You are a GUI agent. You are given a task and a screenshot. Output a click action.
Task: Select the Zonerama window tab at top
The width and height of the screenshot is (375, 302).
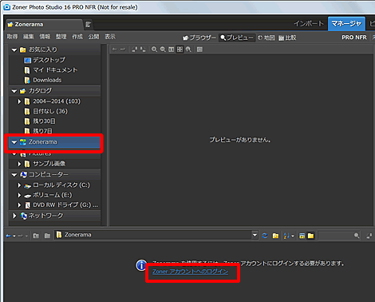click(x=44, y=25)
